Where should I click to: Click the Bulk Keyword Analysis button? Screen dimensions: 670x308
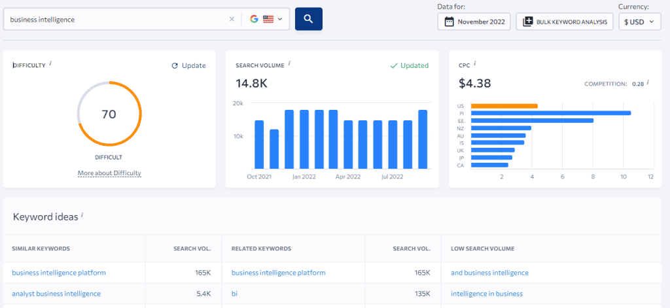565,22
